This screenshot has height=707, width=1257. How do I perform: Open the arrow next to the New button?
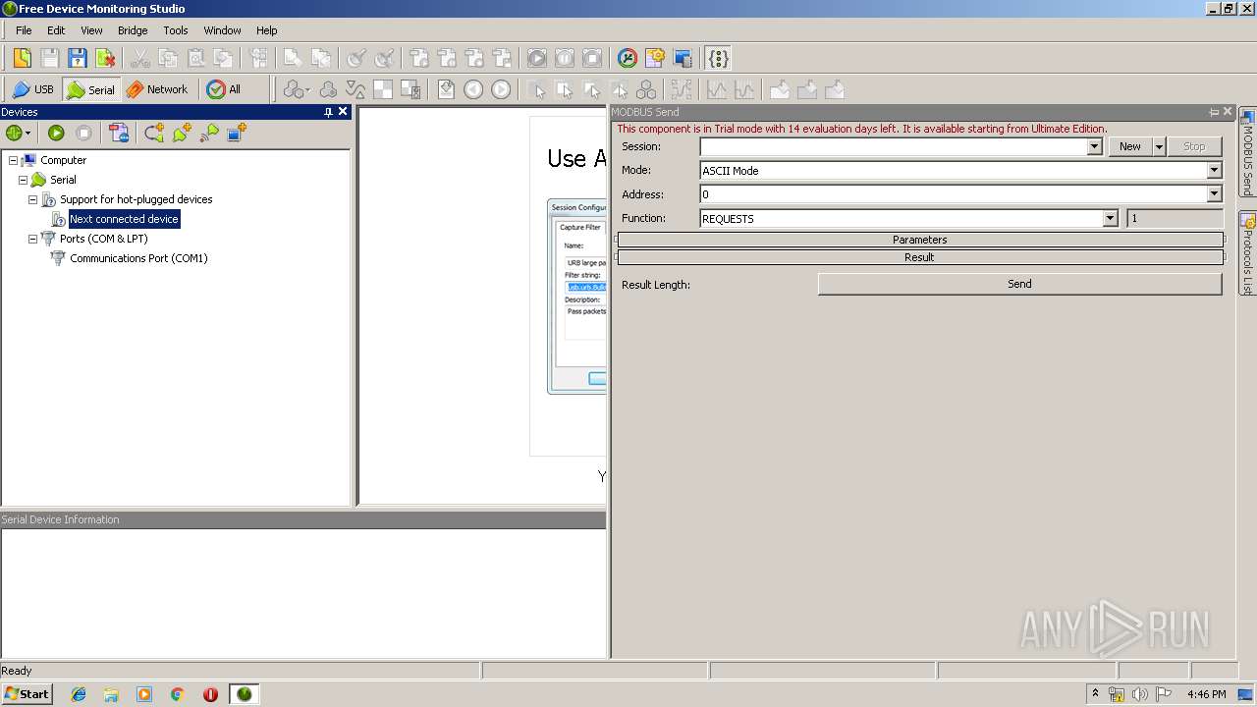click(1159, 146)
